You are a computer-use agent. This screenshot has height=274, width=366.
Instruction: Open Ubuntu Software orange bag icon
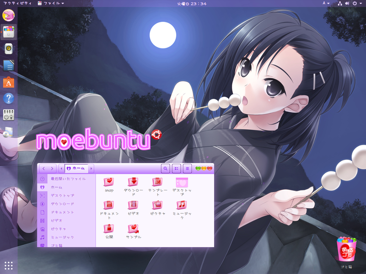point(9,82)
